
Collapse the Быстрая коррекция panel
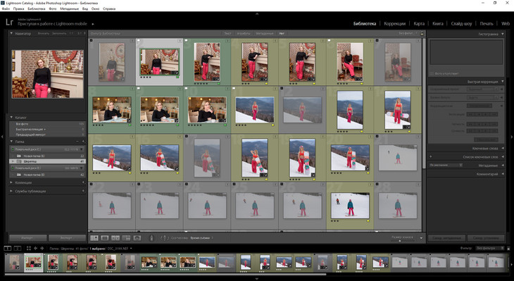(503, 82)
